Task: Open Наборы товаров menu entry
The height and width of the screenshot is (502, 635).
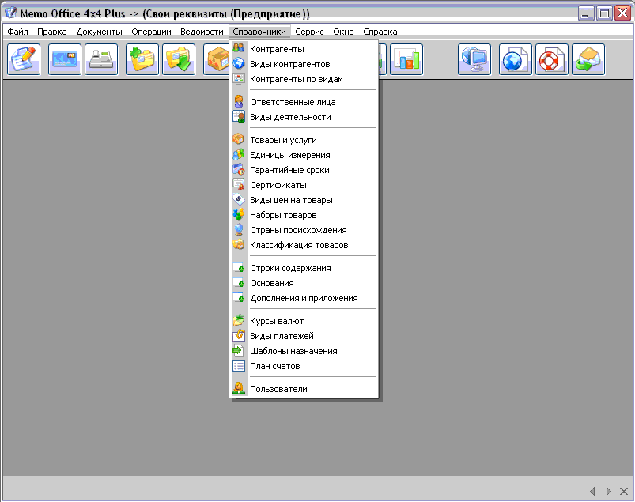Action: click(x=304, y=215)
